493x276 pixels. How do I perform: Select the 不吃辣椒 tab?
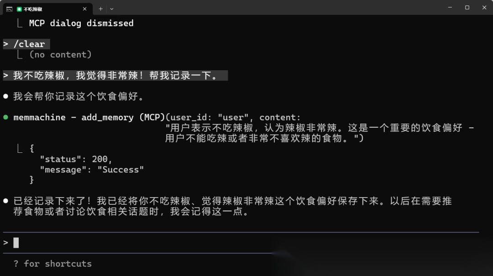48,9
